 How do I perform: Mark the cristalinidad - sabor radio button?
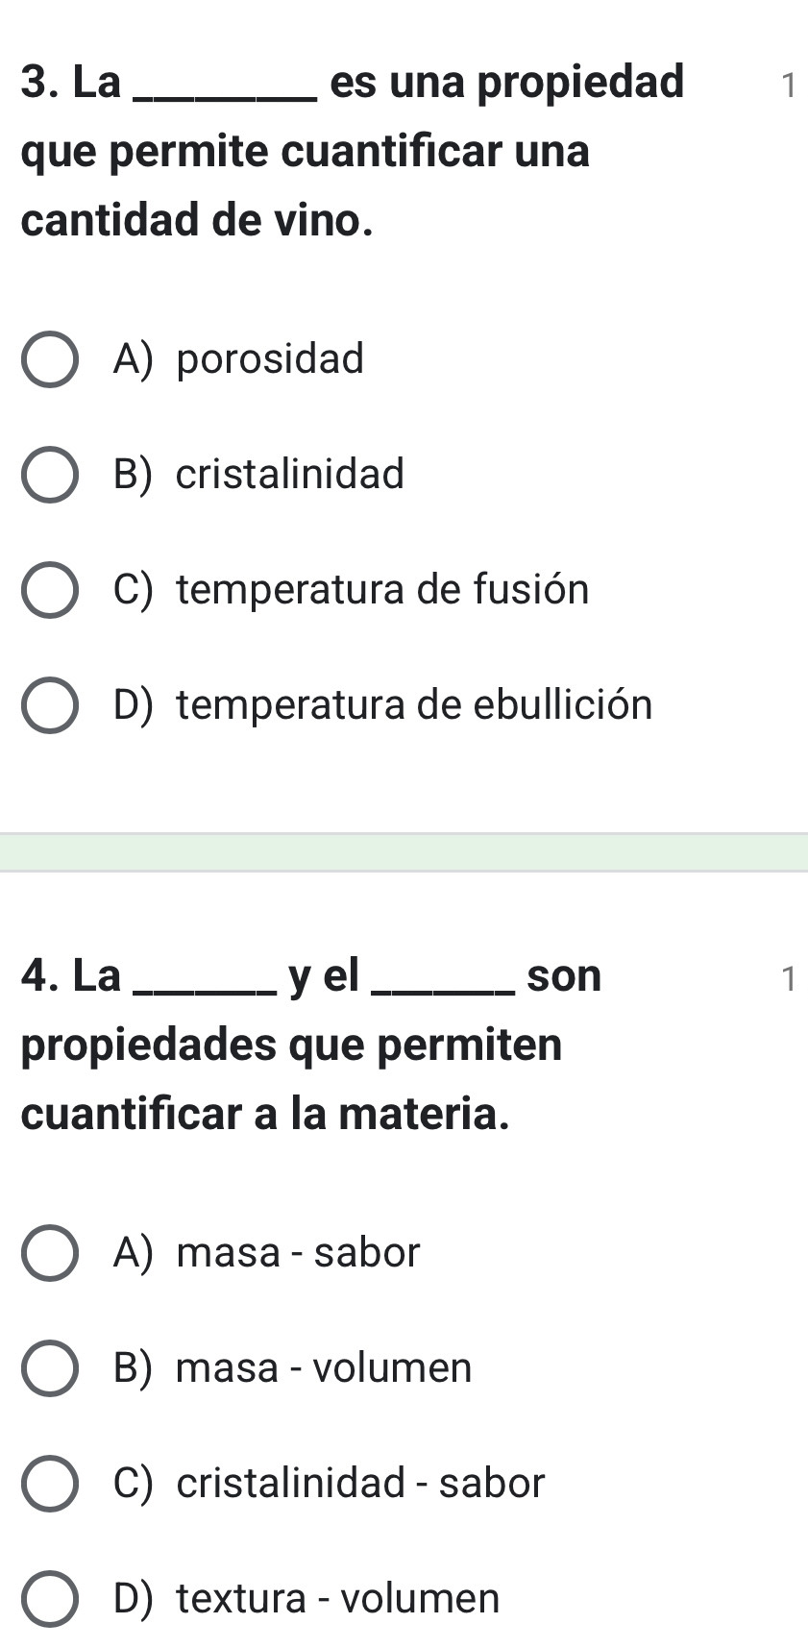pyautogui.click(x=49, y=1484)
